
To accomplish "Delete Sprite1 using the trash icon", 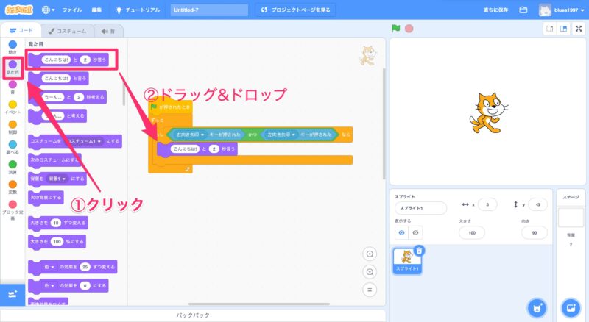I will tap(419, 251).
